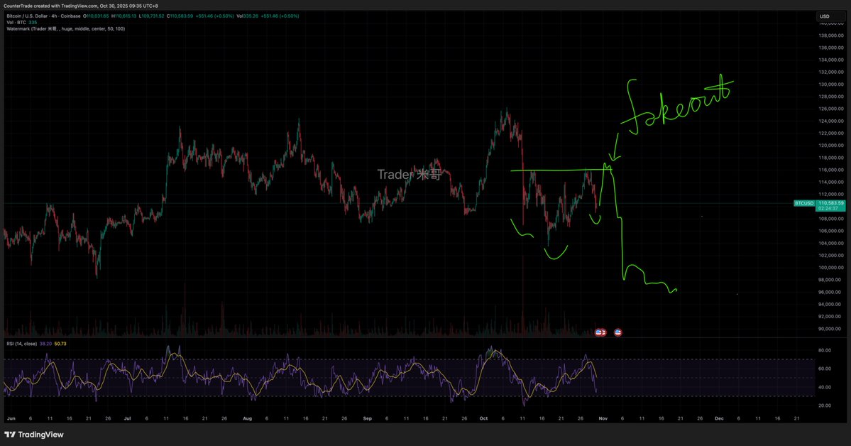Click the RSI (14, close) indicator legend
This screenshot has width=851, height=446.
click(23, 343)
